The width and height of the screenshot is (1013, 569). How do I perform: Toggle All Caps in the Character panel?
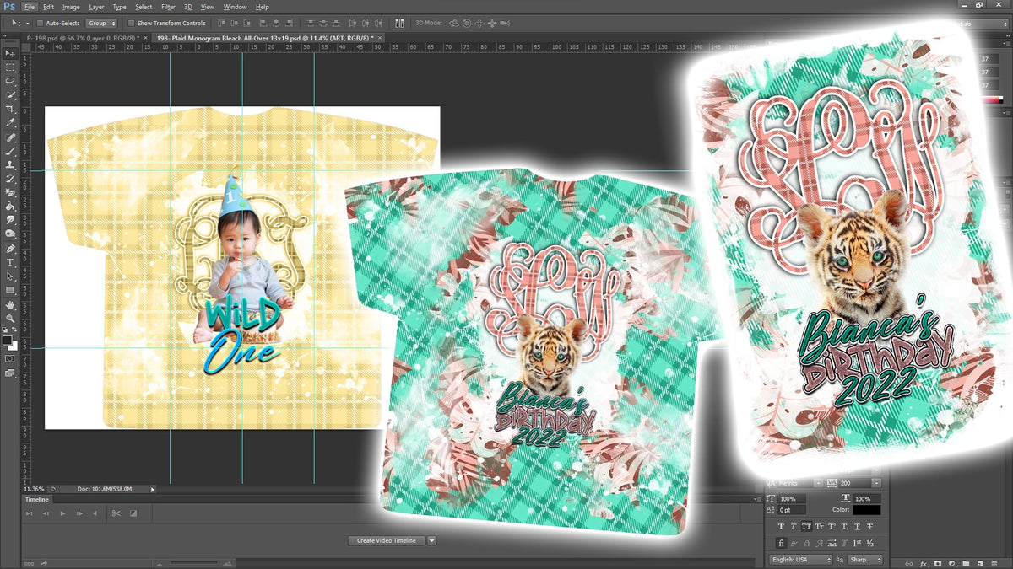[806, 526]
